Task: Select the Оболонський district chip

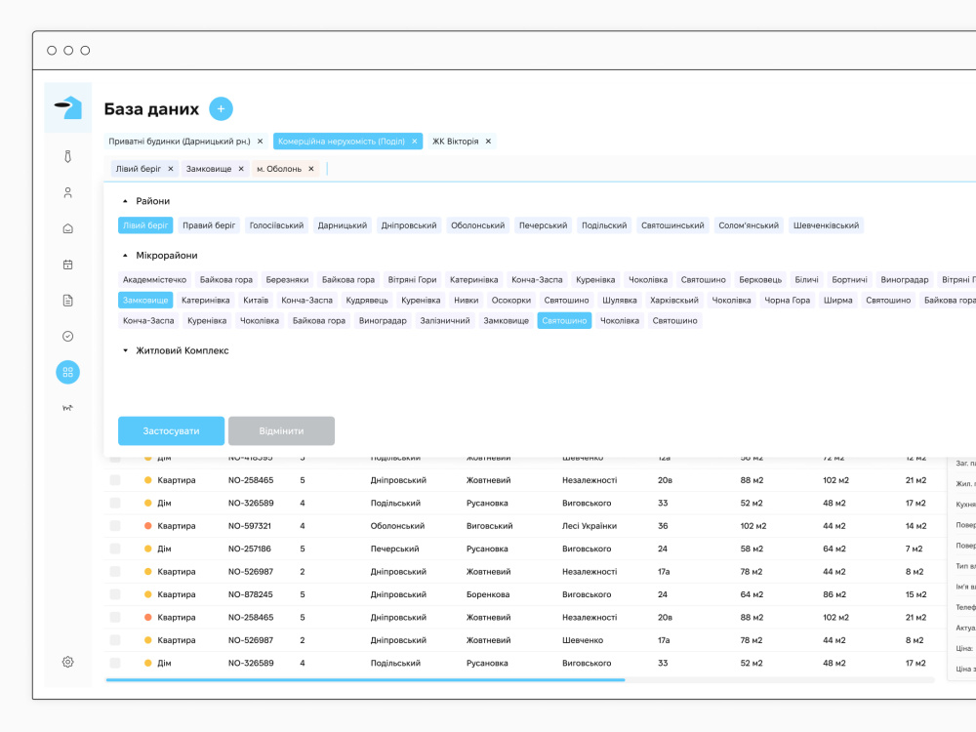Action: coord(478,225)
